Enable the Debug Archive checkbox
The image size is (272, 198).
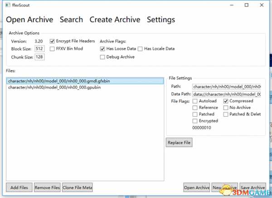pyautogui.click(x=102, y=57)
